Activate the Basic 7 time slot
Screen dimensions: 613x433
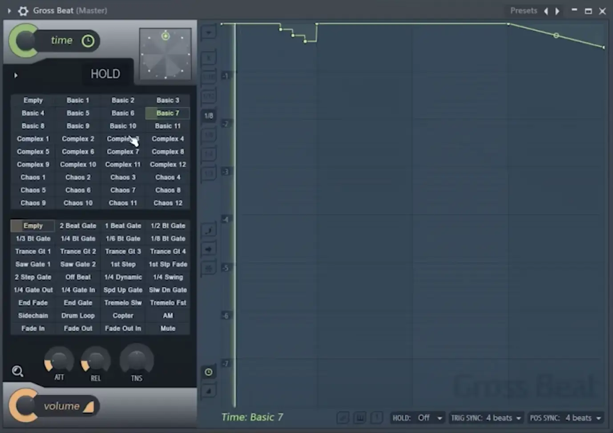click(168, 113)
